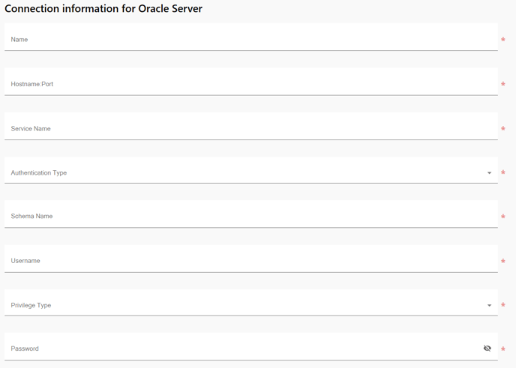
Task: Focus the Name input field
Action: coord(251,37)
